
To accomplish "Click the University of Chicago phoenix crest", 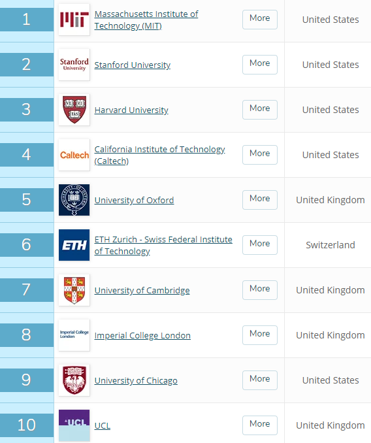I will (74, 380).
